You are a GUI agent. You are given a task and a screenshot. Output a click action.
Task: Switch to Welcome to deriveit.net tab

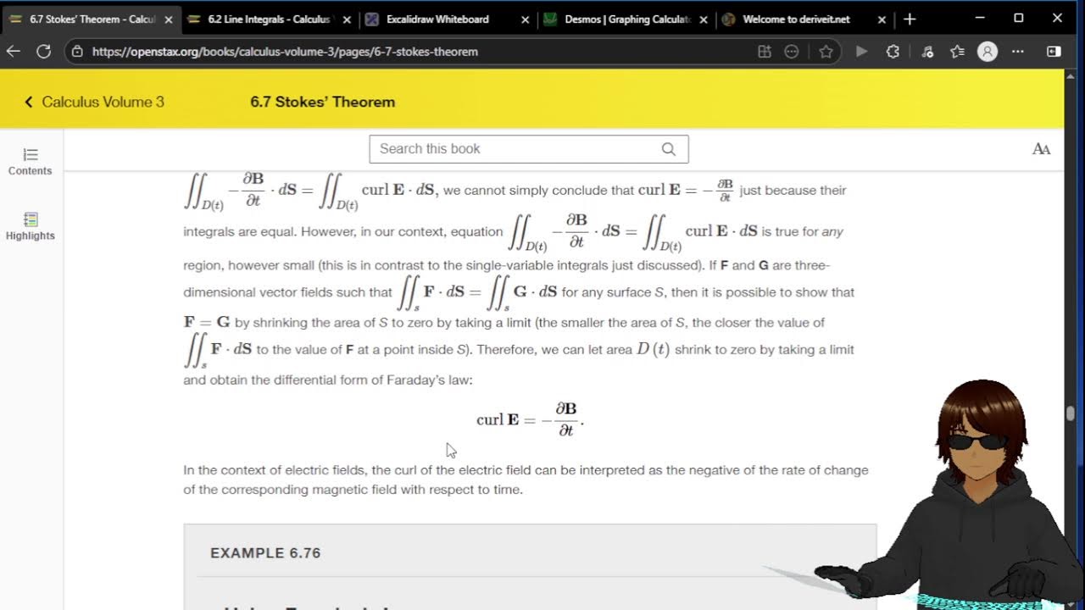tap(804, 19)
